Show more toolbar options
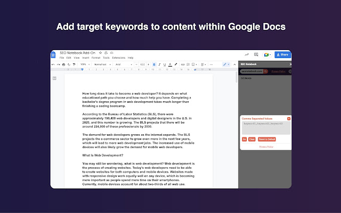The height and width of the screenshot is (213, 341). click(x=211, y=64)
